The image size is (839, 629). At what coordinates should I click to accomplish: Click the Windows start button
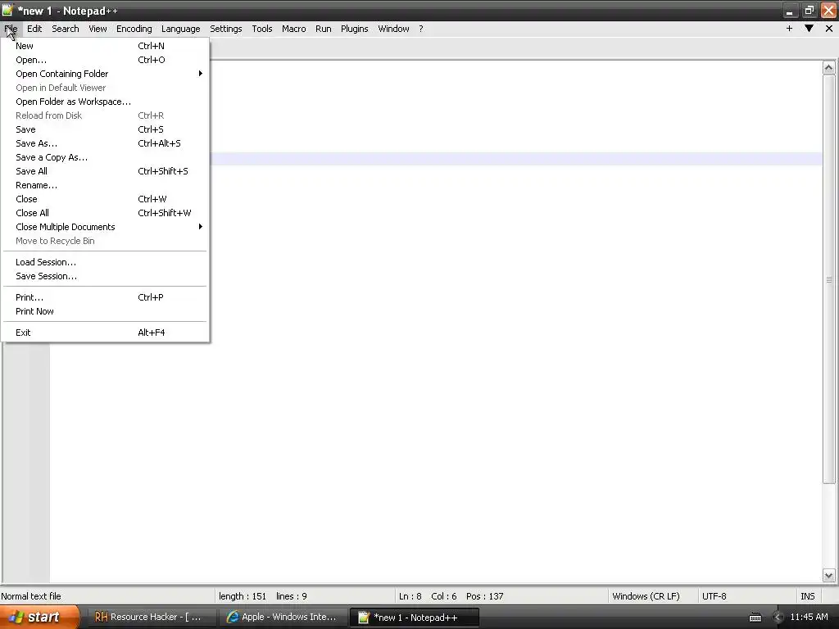[39, 617]
